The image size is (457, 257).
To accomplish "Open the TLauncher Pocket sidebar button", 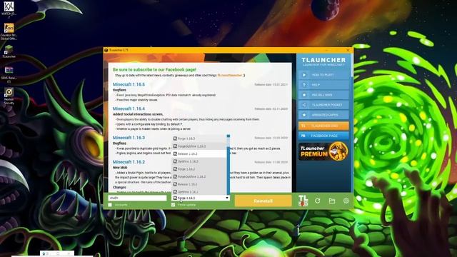I will click(x=323, y=105).
